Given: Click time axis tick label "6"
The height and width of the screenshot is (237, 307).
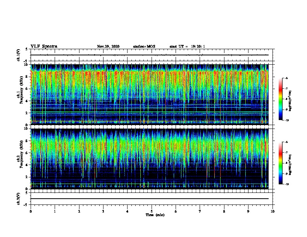Looking at the screenshot, I should (x=176, y=211).
